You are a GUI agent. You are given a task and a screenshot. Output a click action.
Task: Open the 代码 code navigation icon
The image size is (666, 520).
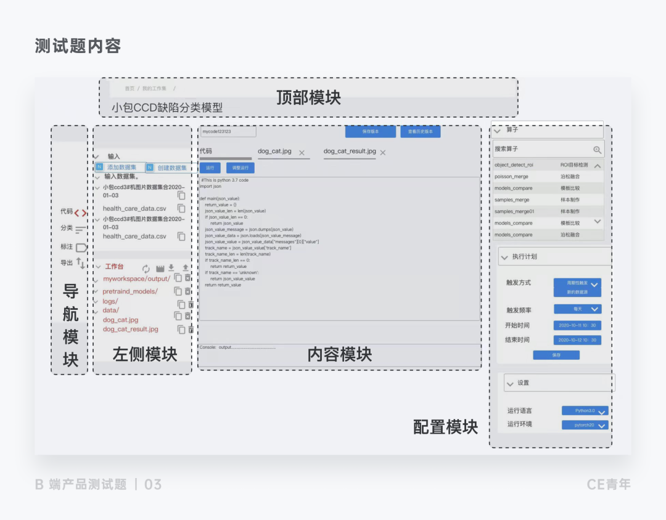click(x=80, y=213)
